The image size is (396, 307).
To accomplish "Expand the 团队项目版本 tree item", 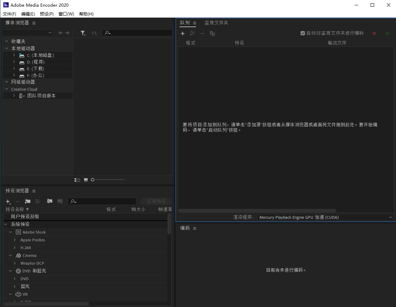I will (x=14, y=96).
